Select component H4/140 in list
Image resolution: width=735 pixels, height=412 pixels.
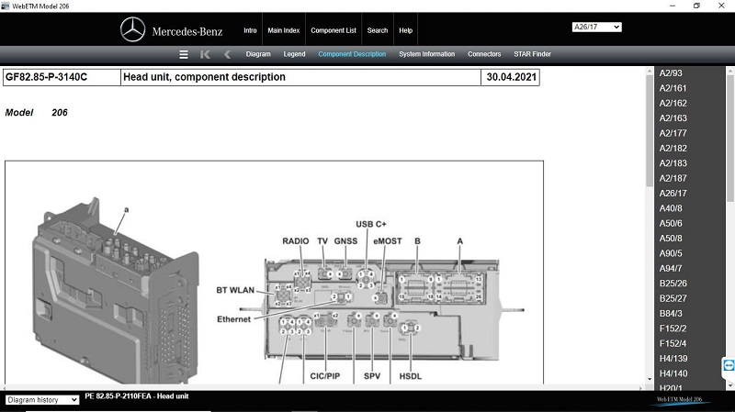pyautogui.click(x=673, y=373)
